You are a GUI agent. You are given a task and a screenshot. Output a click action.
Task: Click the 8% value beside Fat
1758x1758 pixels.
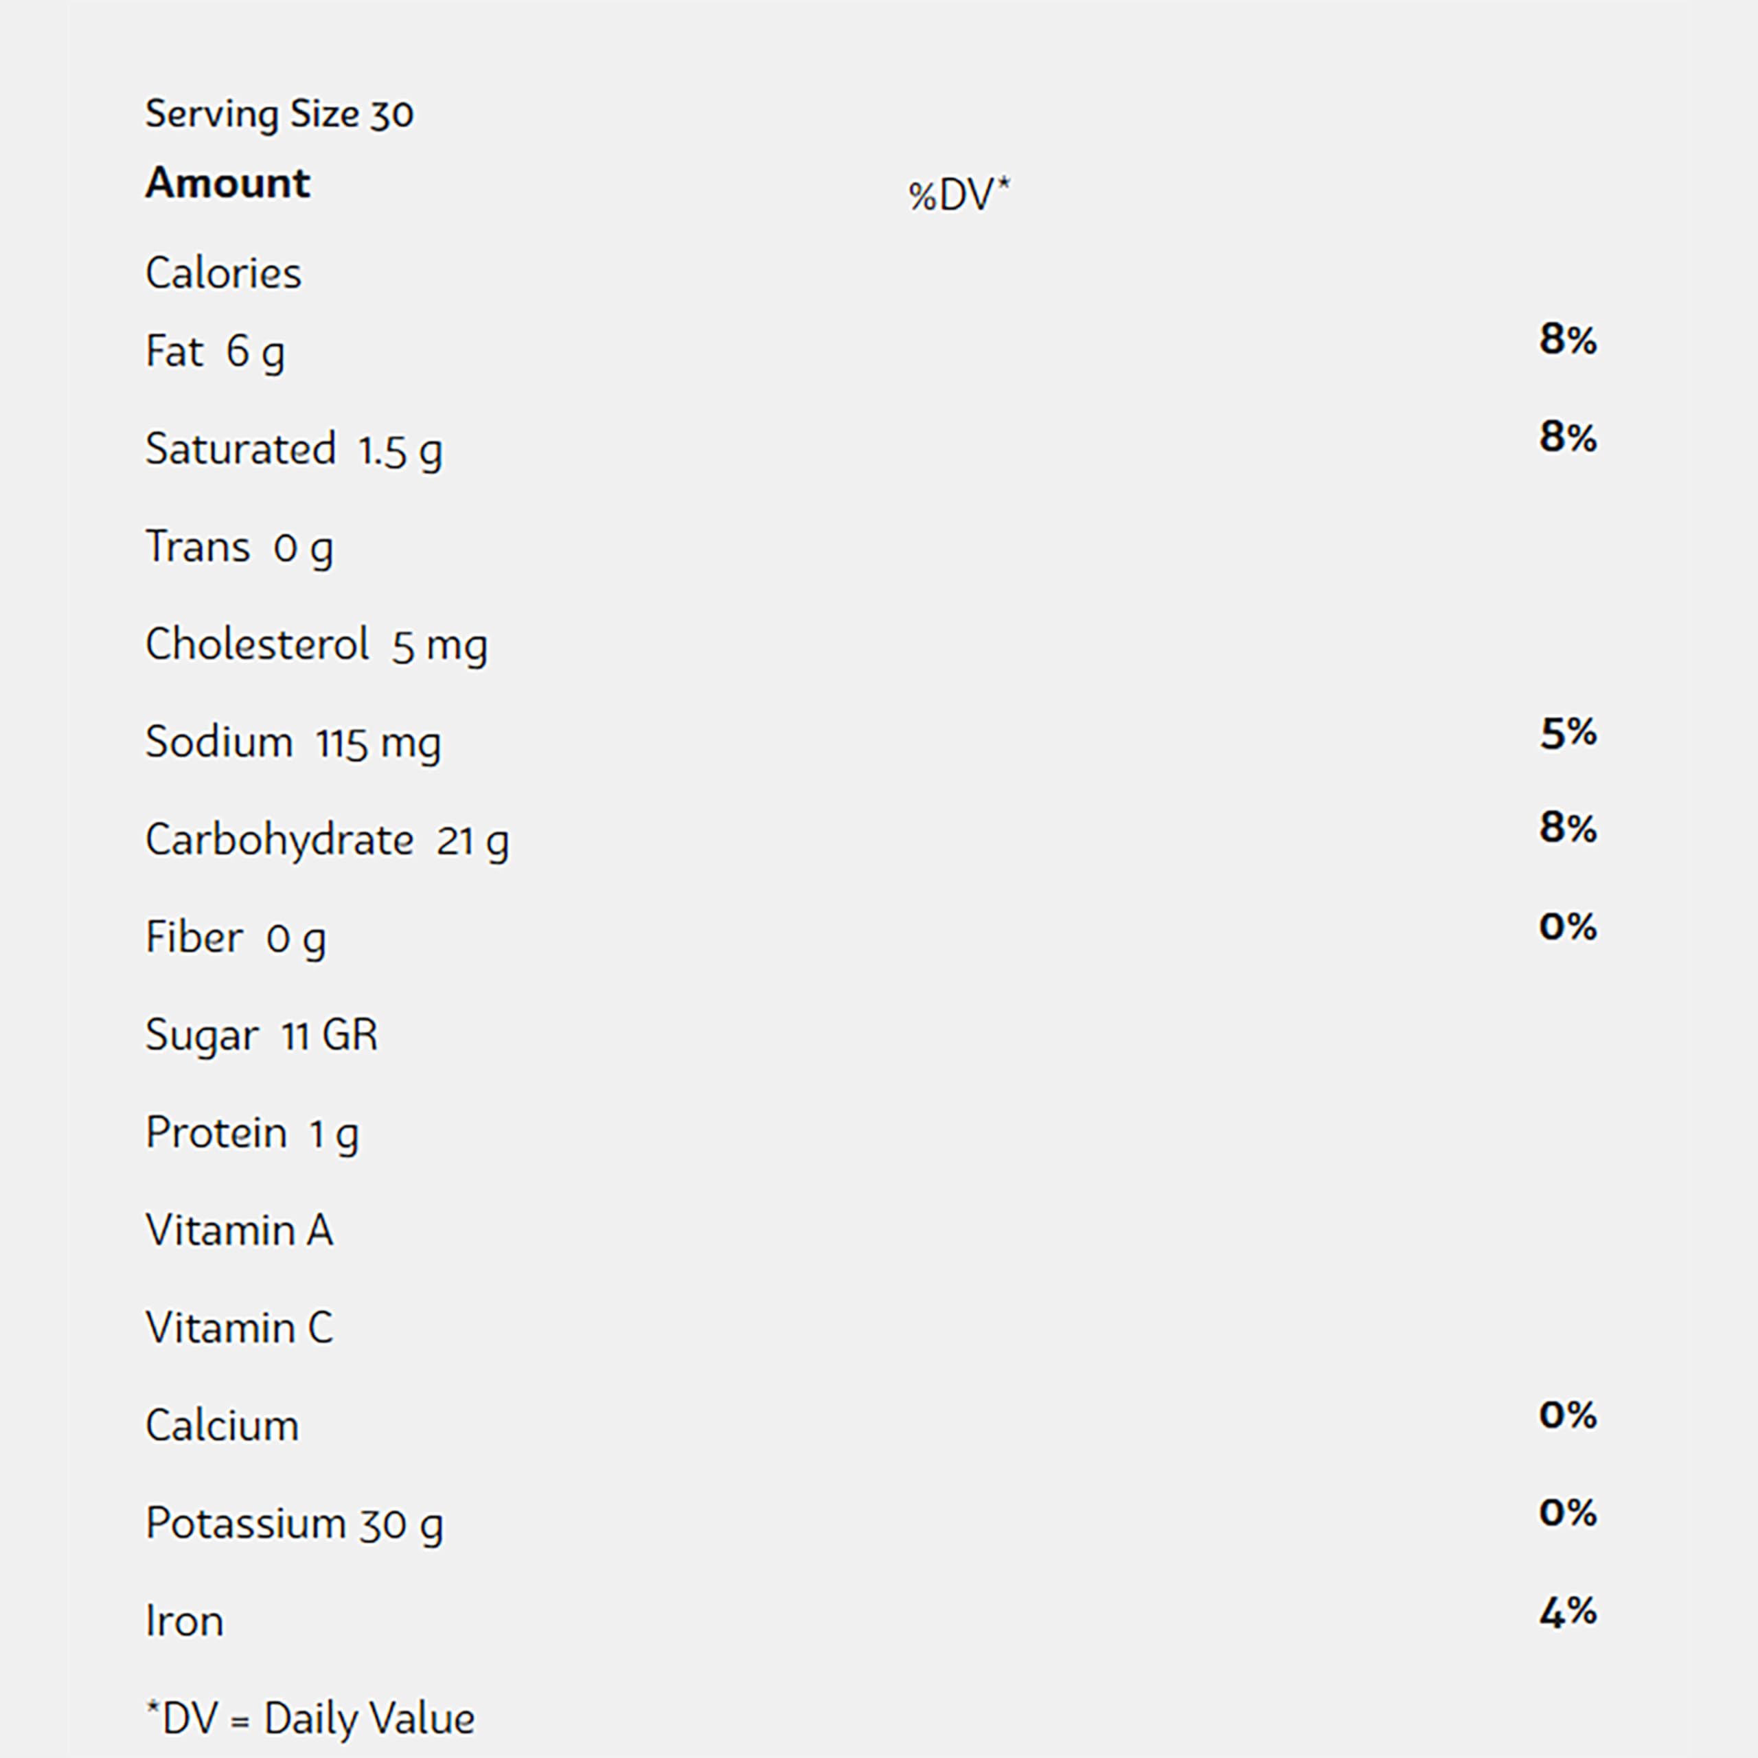point(1568,339)
